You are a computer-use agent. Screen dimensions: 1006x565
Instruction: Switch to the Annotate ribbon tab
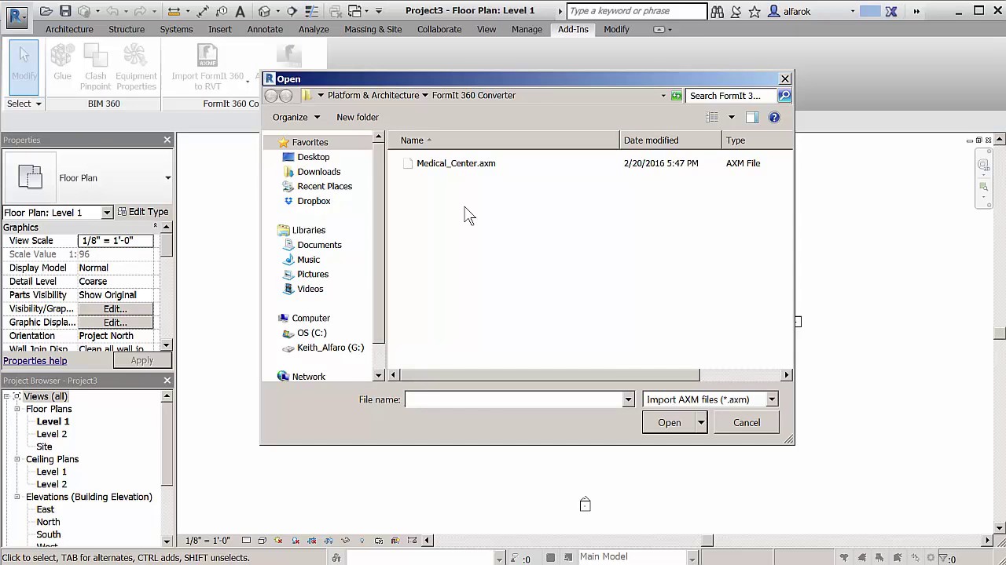(x=265, y=29)
